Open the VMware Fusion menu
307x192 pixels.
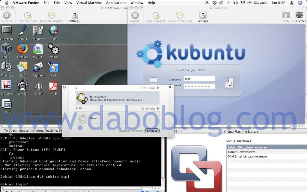26,3
